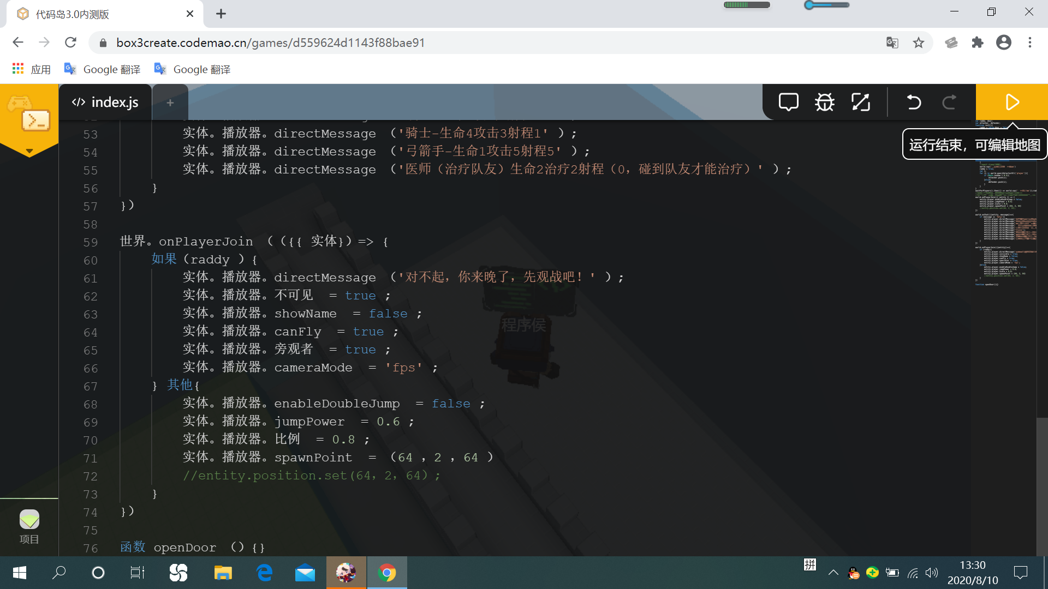Redo the code edit
1048x589 pixels.
click(x=950, y=102)
